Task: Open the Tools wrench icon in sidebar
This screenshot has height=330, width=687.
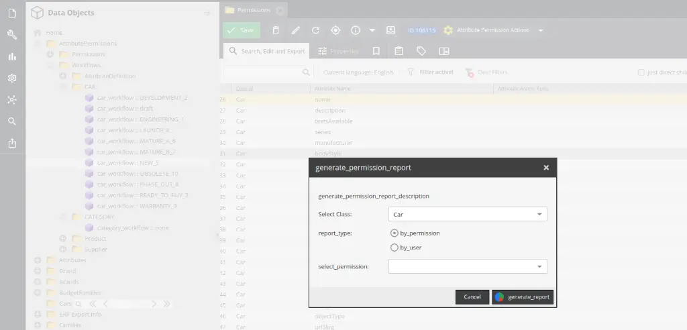Action: [x=12, y=35]
